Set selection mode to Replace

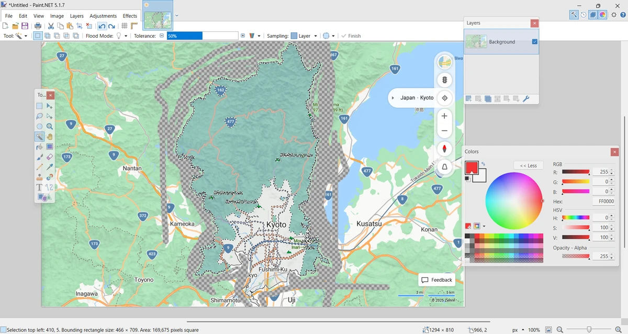click(x=38, y=36)
